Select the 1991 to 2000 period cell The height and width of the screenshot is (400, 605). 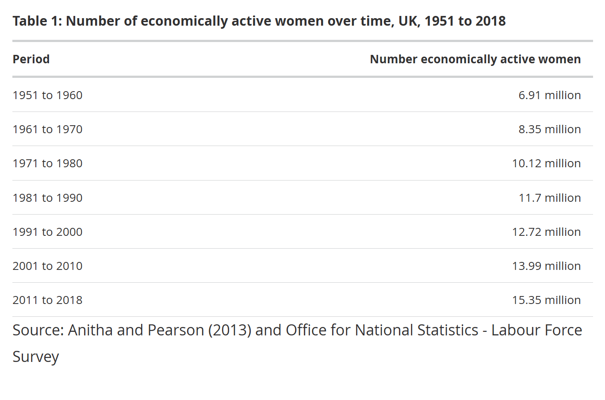coord(47,232)
